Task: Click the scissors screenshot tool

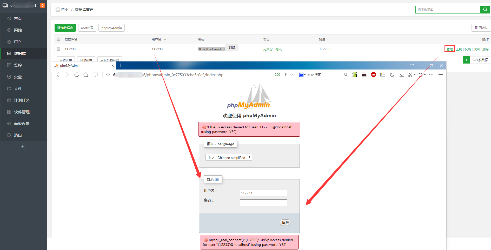Action: coord(410,75)
